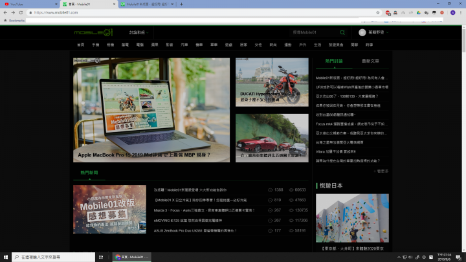This screenshot has height=262, width=466.
Task: Open 汽車 category in navigation
Action: pyautogui.click(x=184, y=45)
